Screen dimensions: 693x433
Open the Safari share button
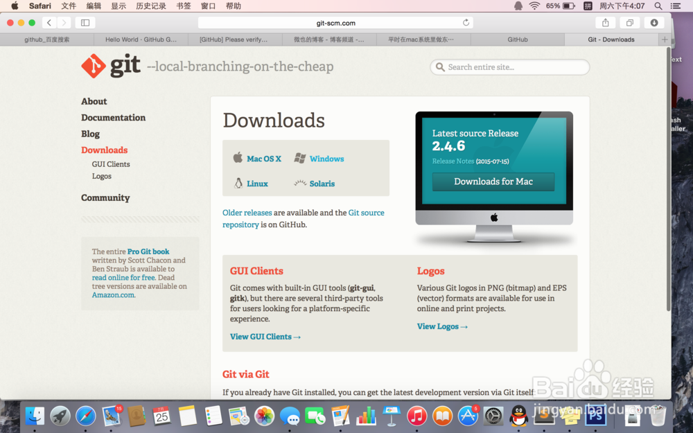point(606,23)
